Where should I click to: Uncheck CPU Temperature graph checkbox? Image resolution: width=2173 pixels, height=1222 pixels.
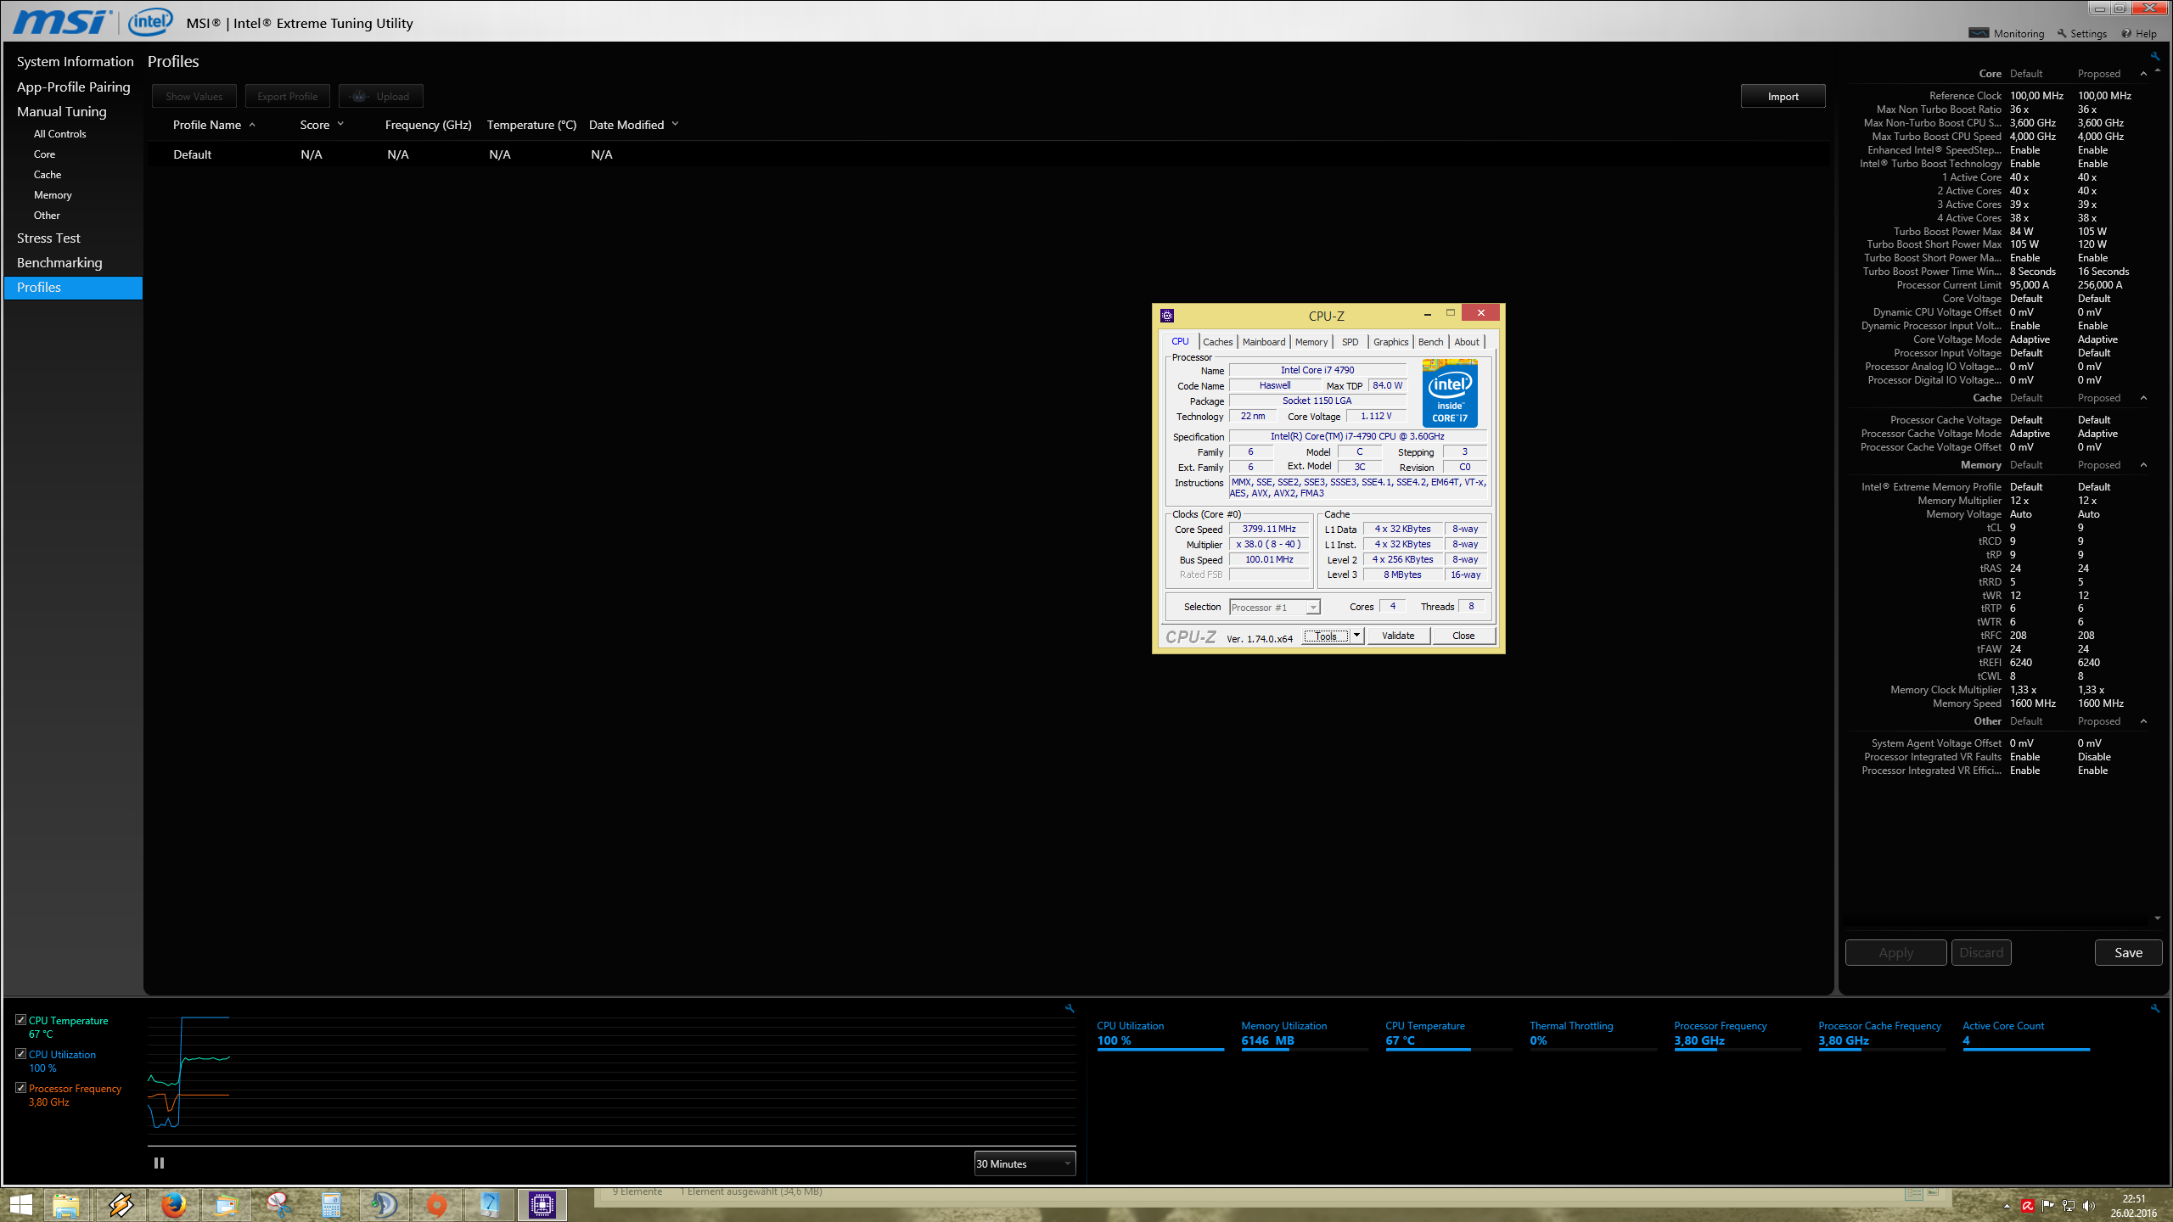(21, 1020)
